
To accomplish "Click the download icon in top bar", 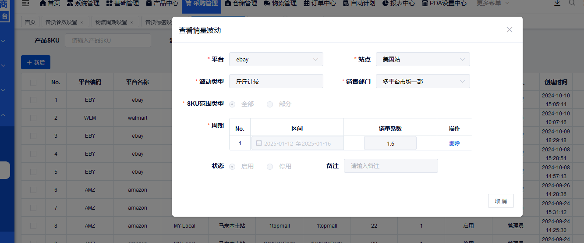I will coord(557,3).
